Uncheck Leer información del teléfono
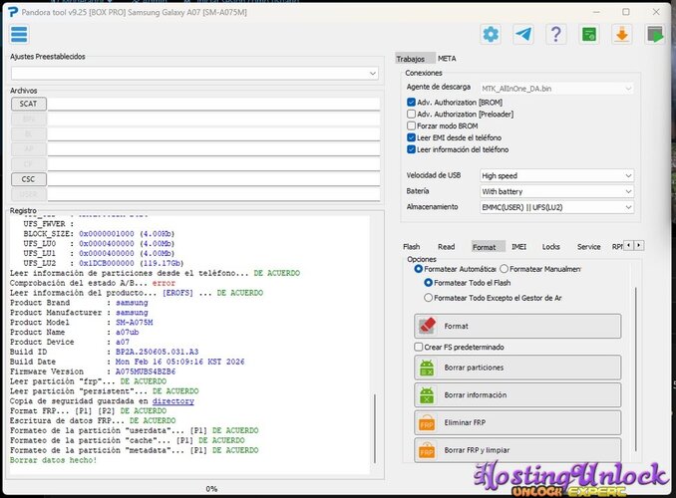This screenshot has width=676, height=498. pyautogui.click(x=412, y=149)
